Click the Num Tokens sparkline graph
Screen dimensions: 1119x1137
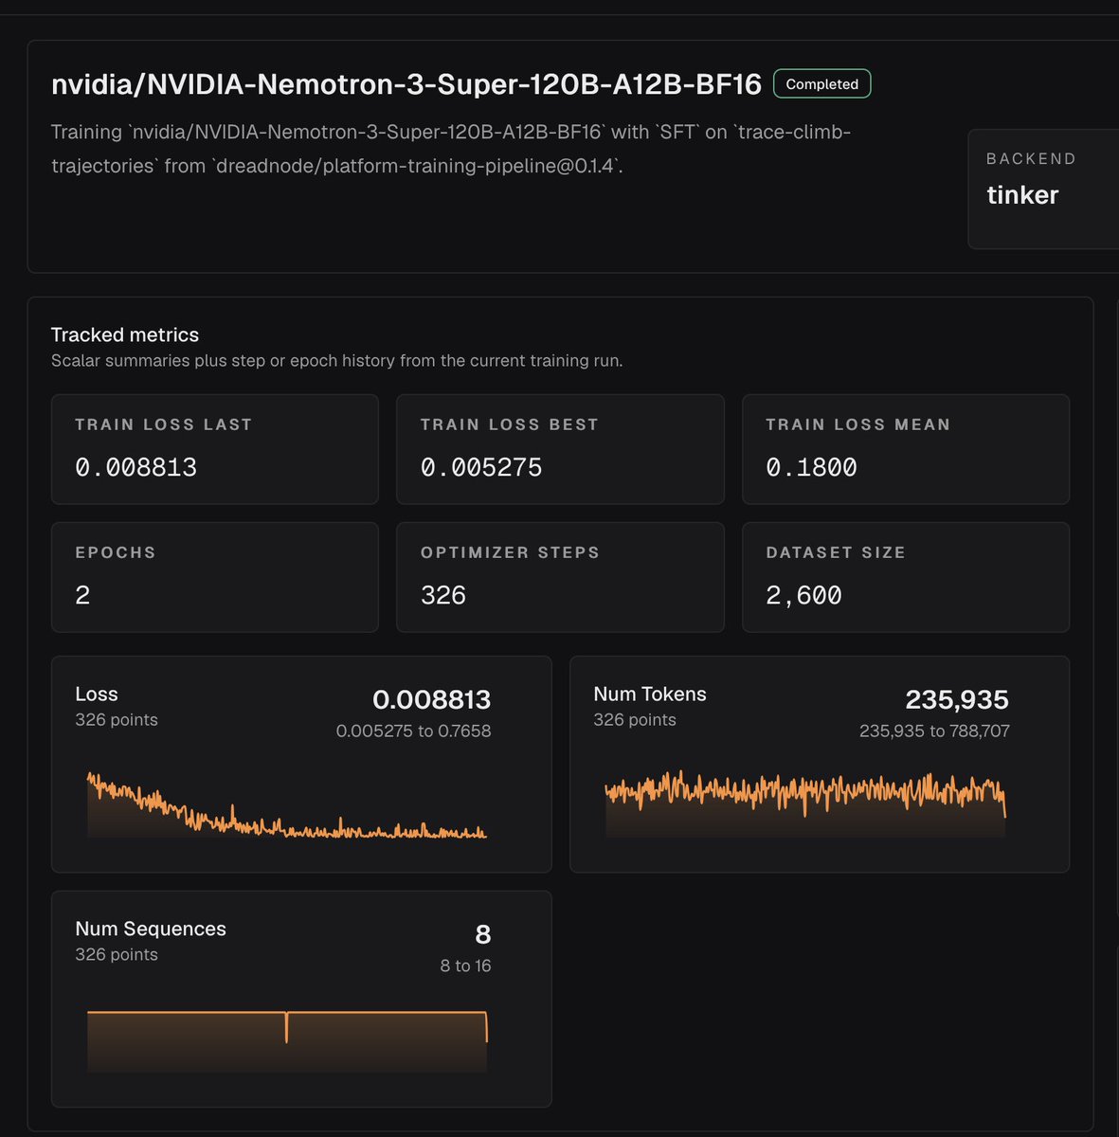805,803
